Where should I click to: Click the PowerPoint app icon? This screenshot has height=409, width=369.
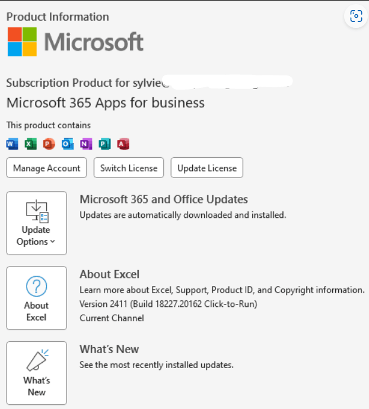pyautogui.click(x=49, y=144)
